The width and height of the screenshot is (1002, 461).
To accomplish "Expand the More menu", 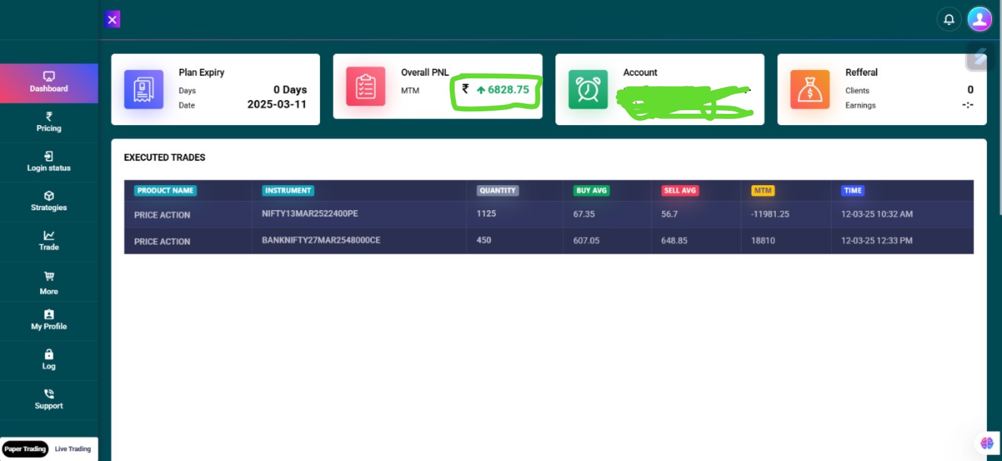I will (x=49, y=283).
